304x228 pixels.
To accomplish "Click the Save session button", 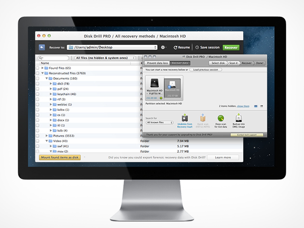I will [x=207, y=47].
